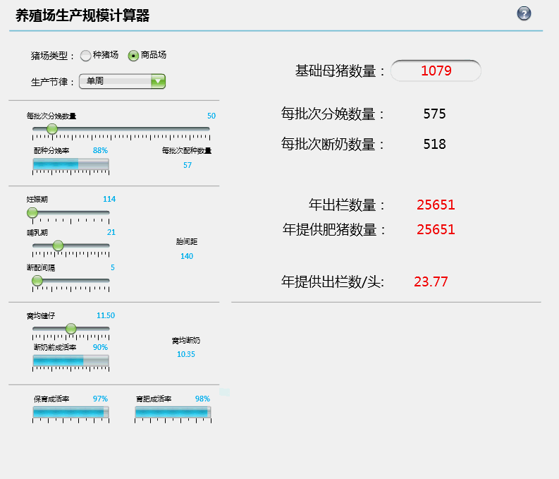This screenshot has height=479, width=559.
Task: Click the 年出栏数量 value 25651
Action: tap(436, 205)
